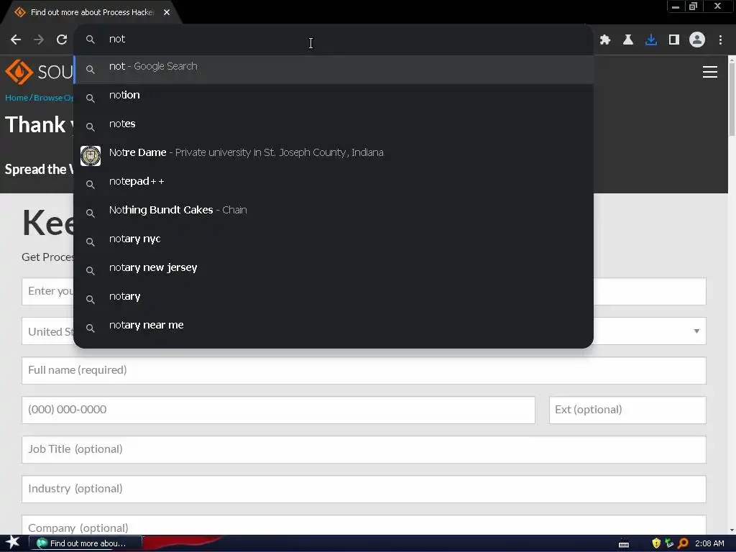Reload the current page

coord(62,40)
